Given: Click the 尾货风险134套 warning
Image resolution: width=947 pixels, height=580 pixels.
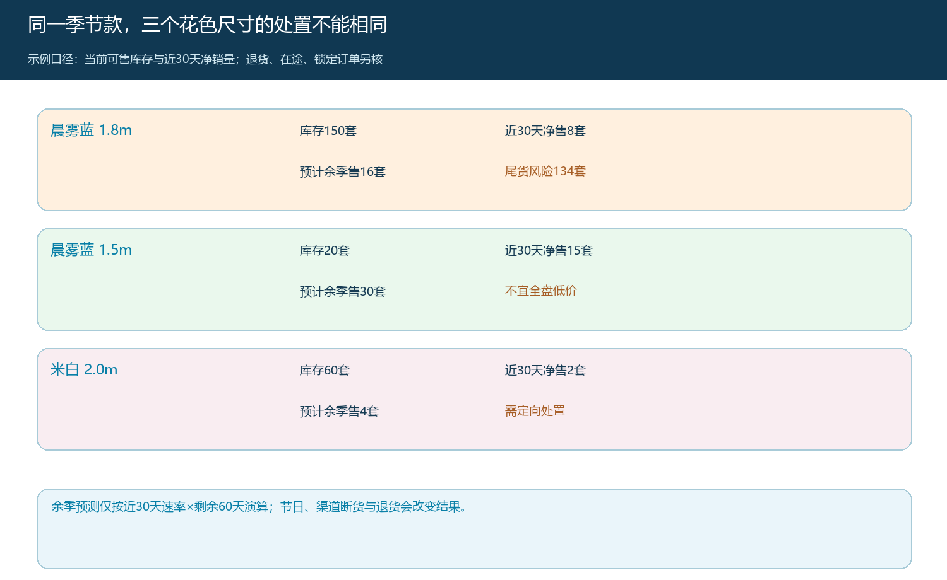Looking at the screenshot, I should coord(545,171).
